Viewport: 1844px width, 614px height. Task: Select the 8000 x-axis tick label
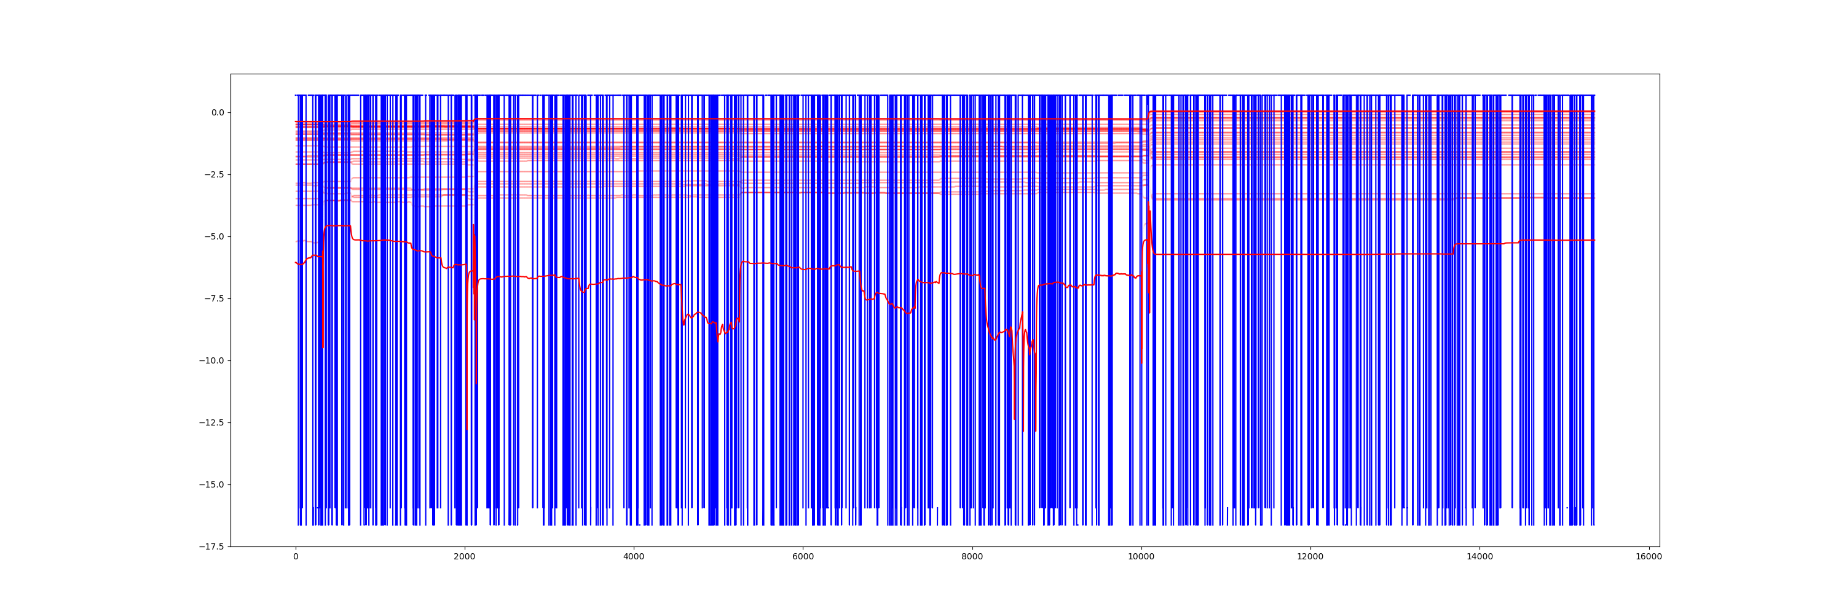[x=972, y=556]
